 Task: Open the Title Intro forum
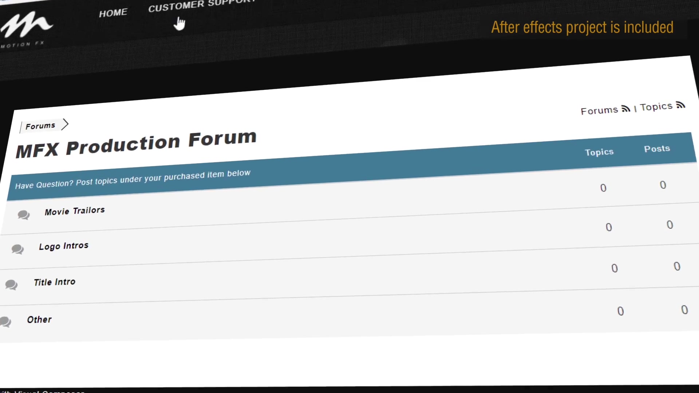coord(55,282)
